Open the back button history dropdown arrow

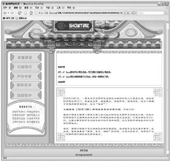pos(9,13)
